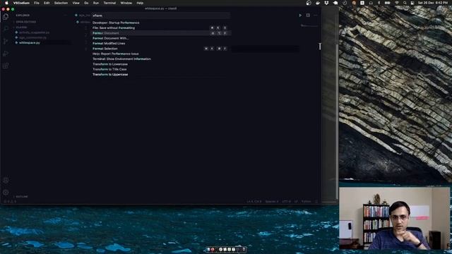452x254 pixels.
Task: Open the Manage gear icon
Action: (6, 192)
